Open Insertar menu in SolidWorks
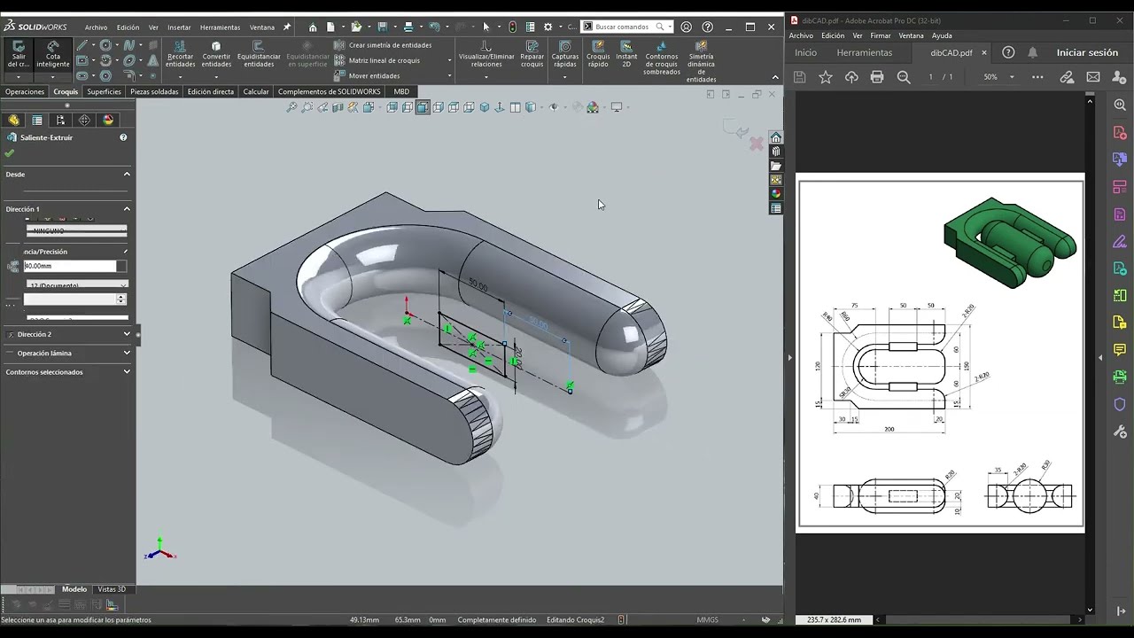1134x638 pixels. tap(179, 27)
